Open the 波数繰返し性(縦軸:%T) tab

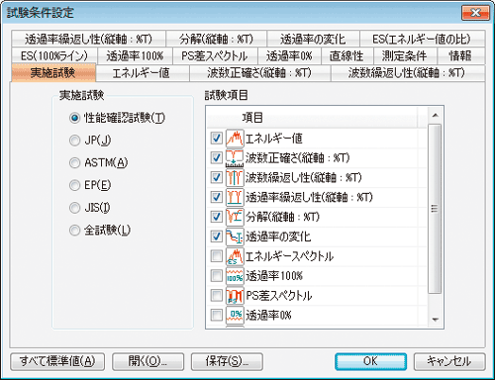(x=408, y=73)
